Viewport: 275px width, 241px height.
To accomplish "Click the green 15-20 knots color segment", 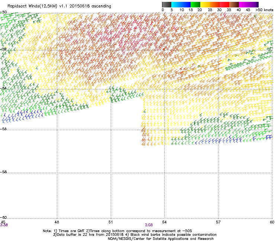I will [195, 4].
